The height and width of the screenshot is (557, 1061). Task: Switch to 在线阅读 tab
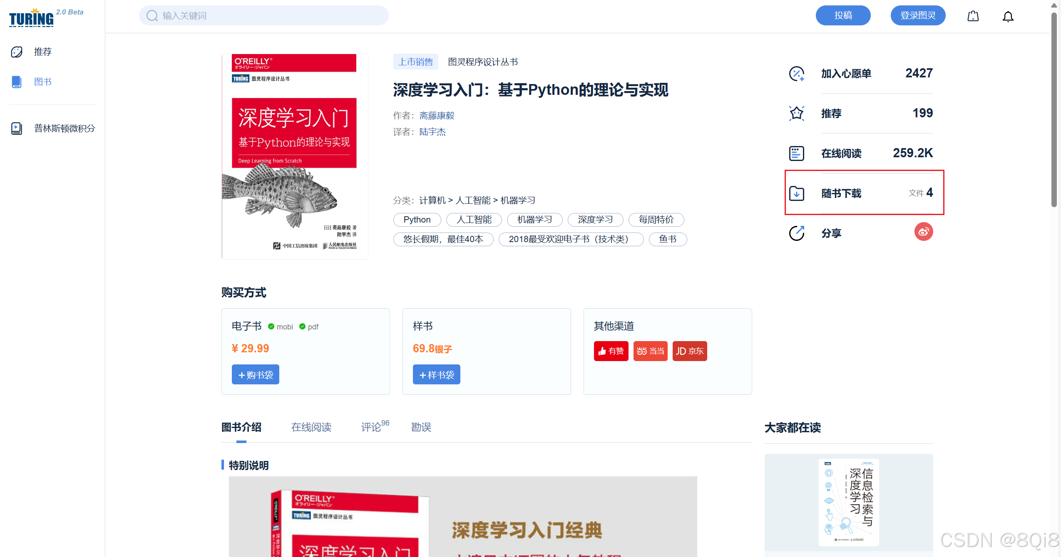click(x=311, y=427)
